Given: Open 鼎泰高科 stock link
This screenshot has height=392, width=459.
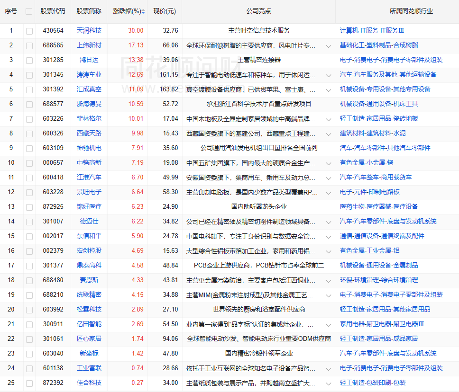Looking at the screenshot, I should pos(89,265).
